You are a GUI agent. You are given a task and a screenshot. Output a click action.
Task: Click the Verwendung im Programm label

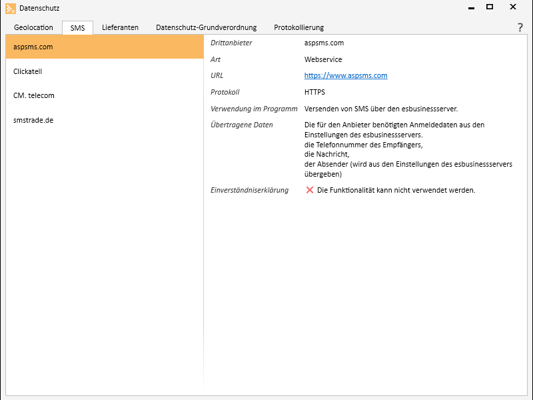[x=254, y=109]
